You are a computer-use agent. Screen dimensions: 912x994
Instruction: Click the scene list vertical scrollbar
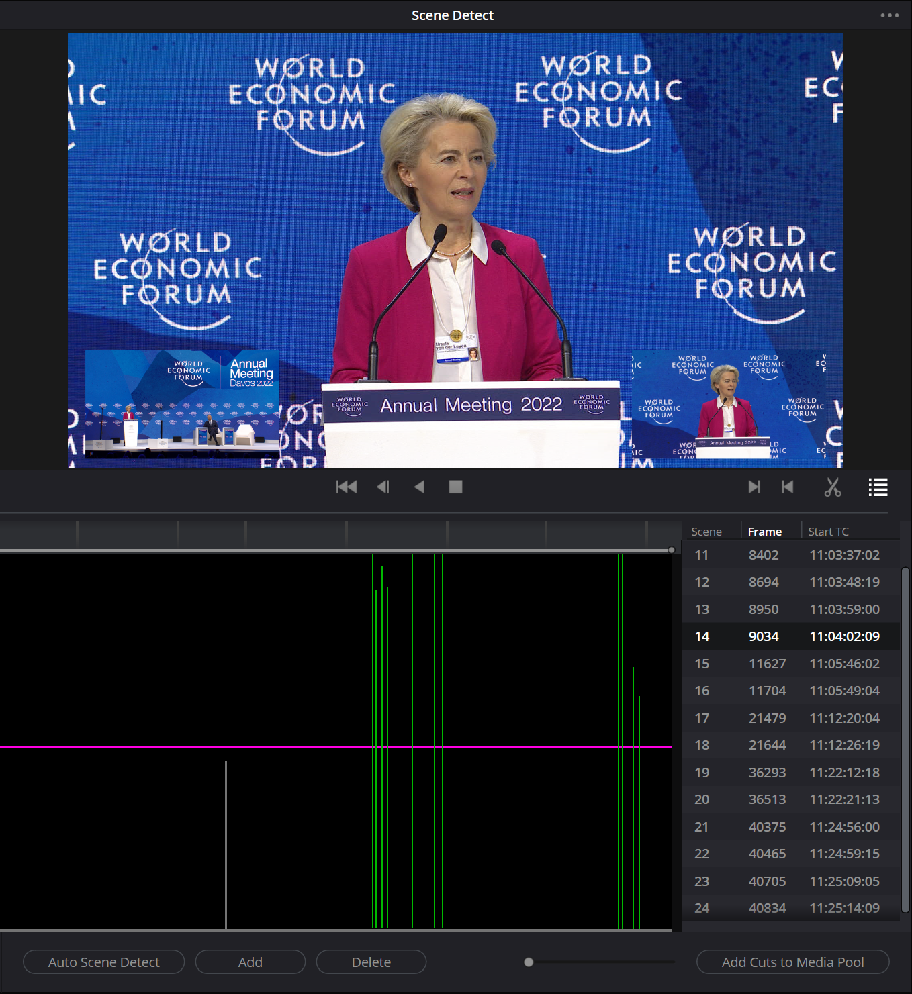tap(905, 738)
